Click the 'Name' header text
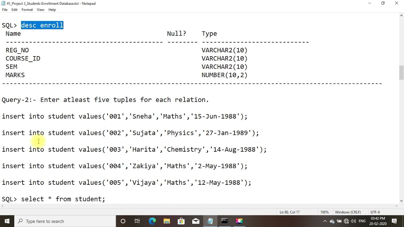 point(13,34)
